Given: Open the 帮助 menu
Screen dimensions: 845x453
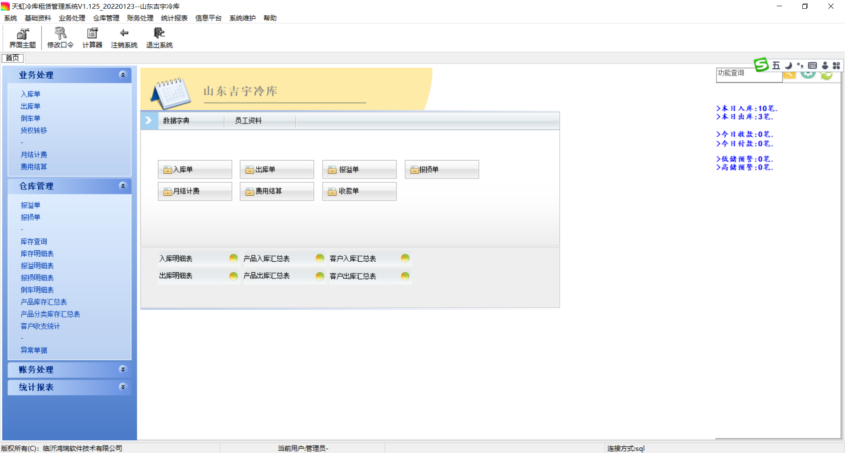Looking at the screenshot, I should click(270, 18).
